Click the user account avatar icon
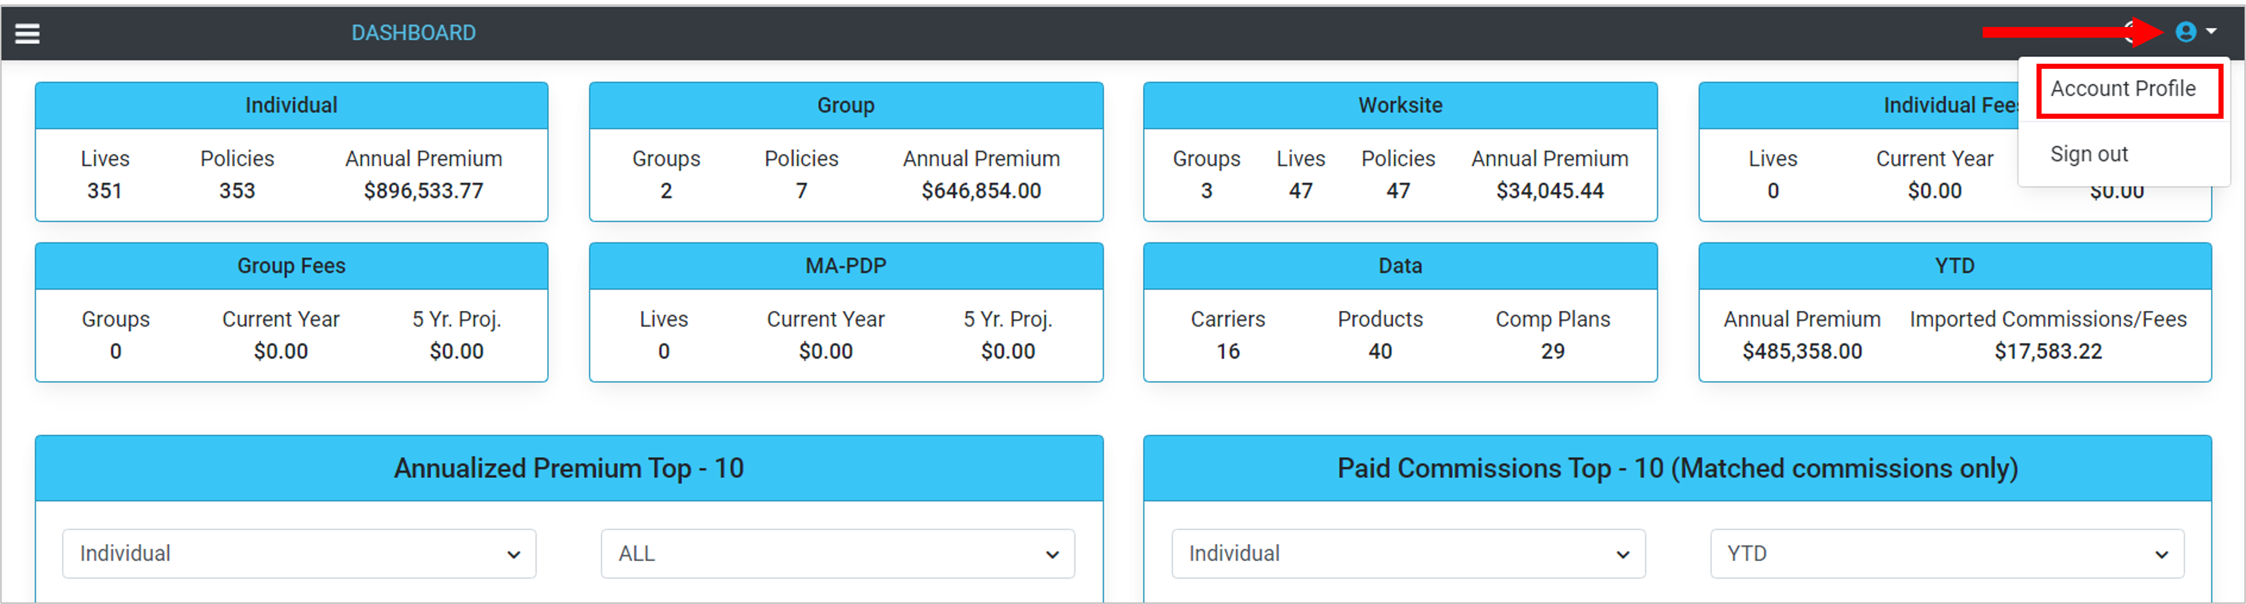The image size is (2246, 604). 2185,32
